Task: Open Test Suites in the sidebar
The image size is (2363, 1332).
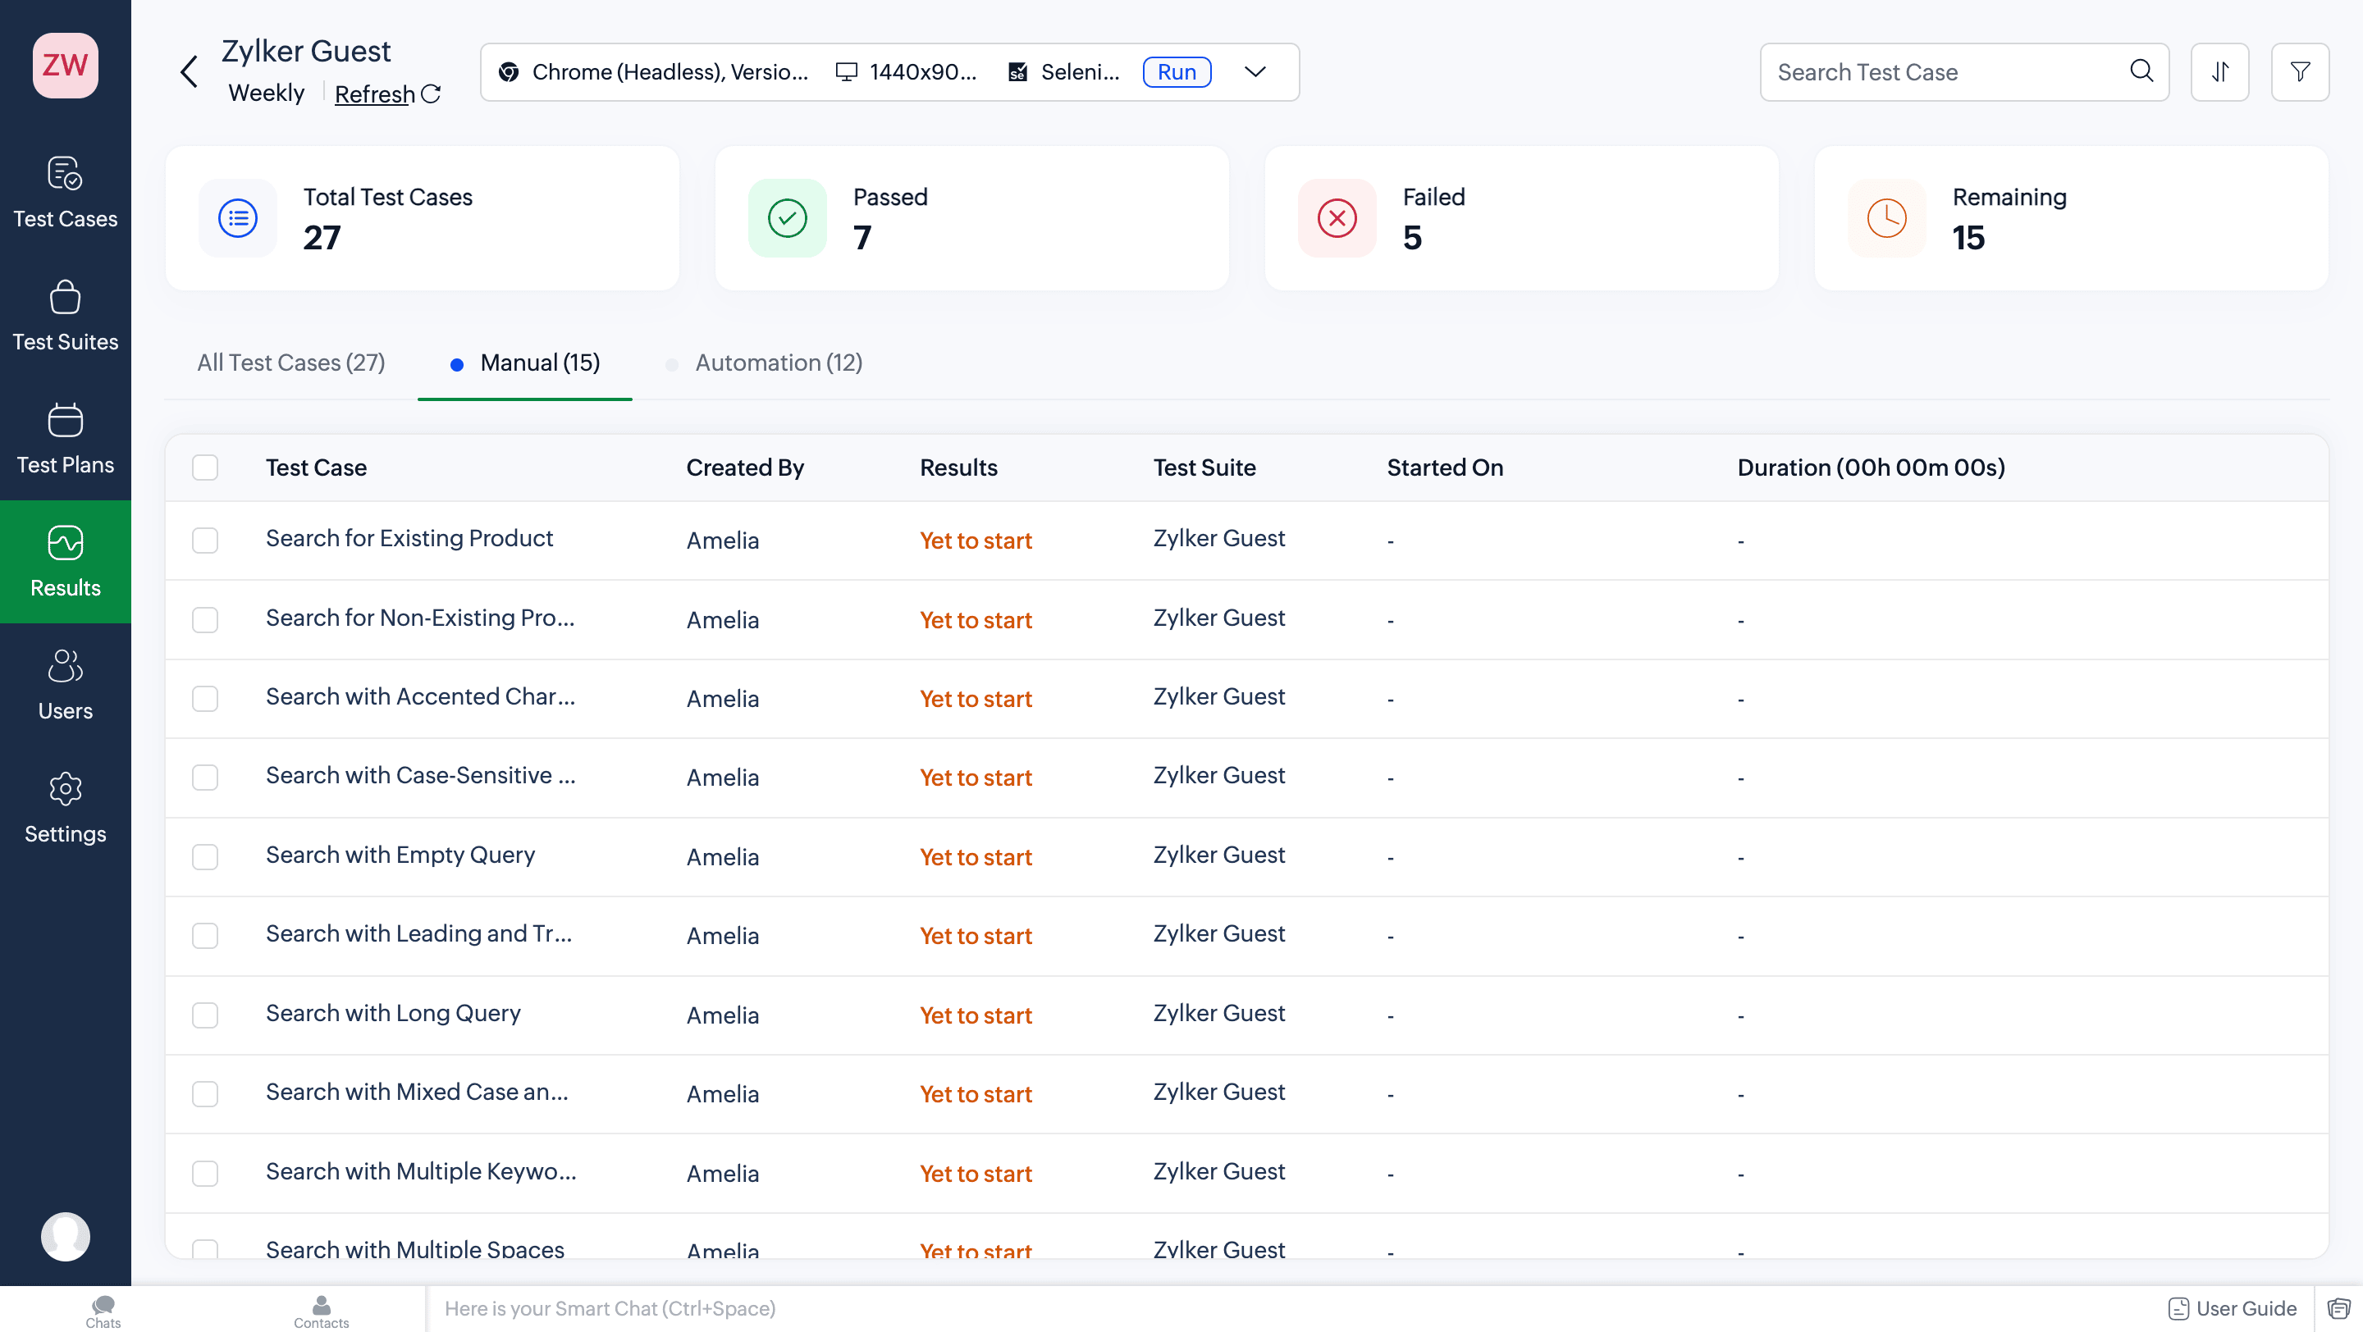Action: point(65,315)
